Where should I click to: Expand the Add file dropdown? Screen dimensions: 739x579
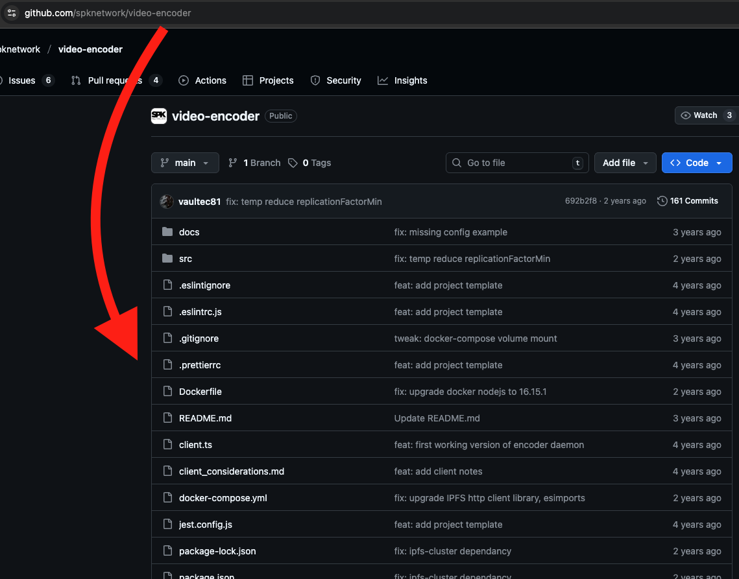pyautogui.click(x=625, y=163)
